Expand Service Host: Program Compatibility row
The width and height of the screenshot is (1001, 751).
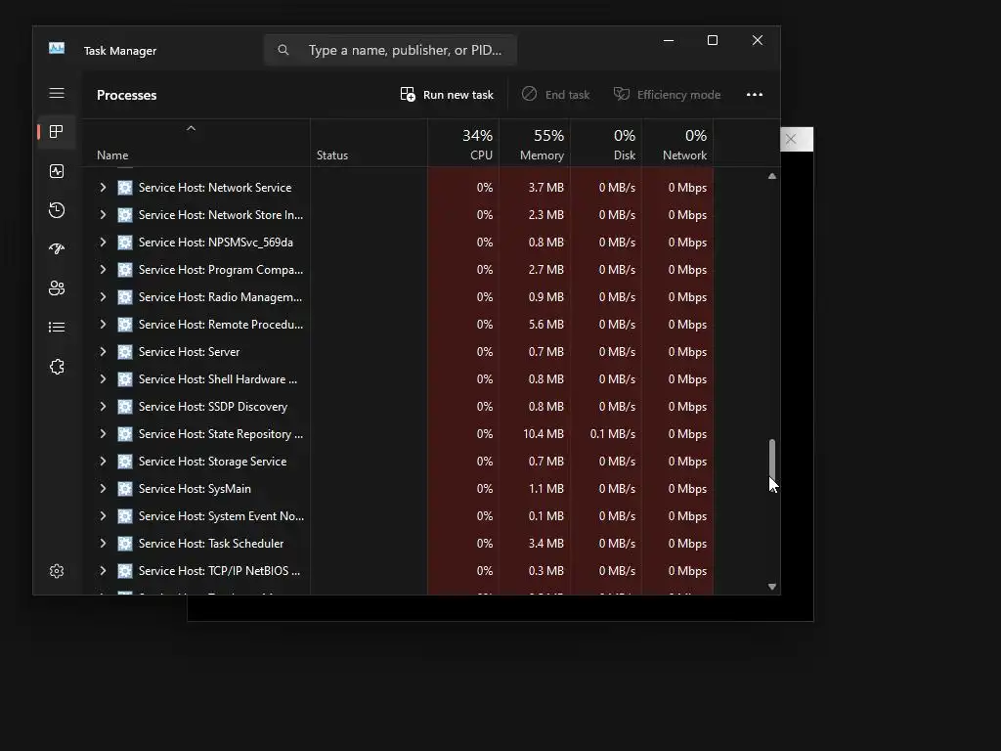[x=103, y=270]
